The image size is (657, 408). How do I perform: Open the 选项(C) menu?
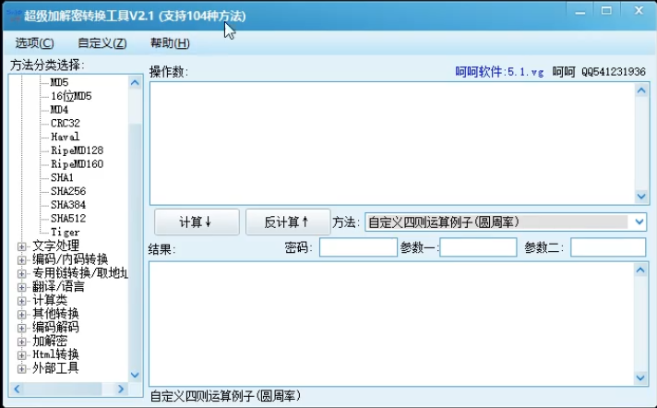point(34,43)
